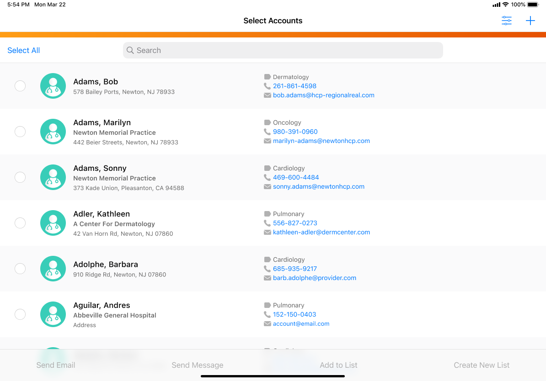Open the Adler, Kathleen account name
The image size is (546, 381).
102,214
